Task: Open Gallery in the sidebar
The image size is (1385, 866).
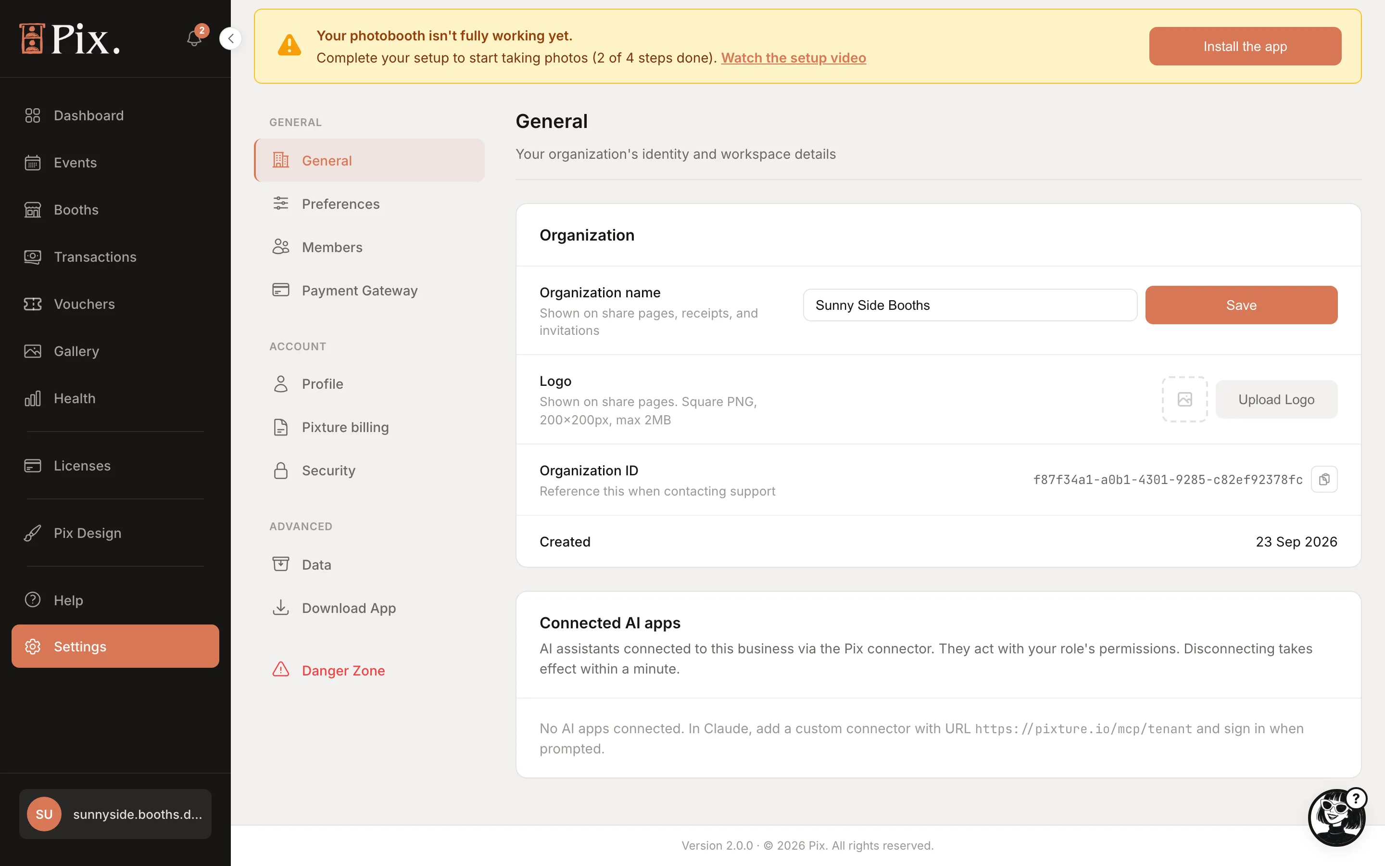Action: coord(115,351)
